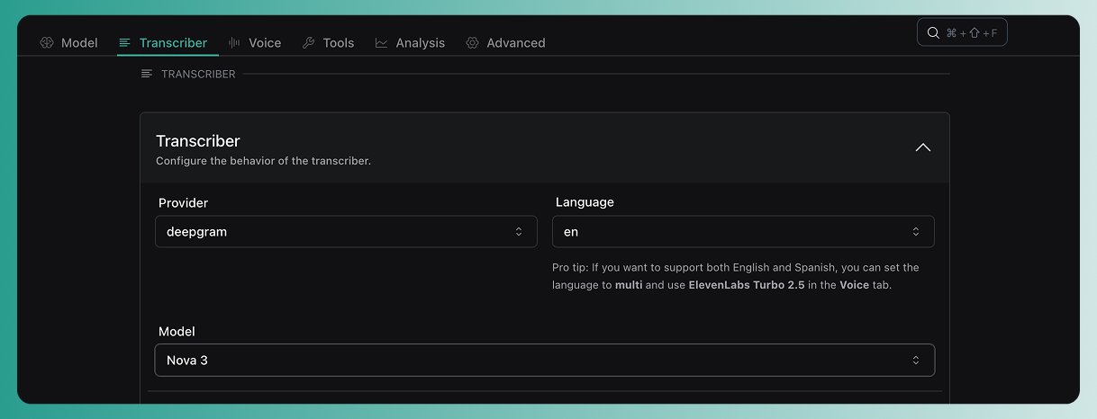
Task: Select the Advanced tab label
Action: click(515, 43)
